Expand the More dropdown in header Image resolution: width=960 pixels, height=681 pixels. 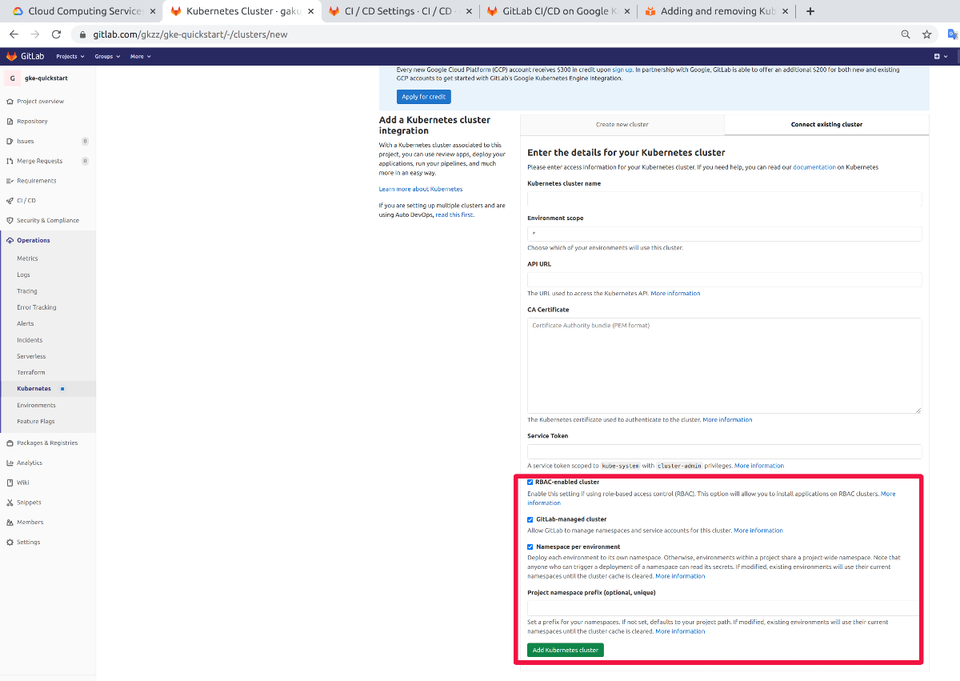click(140, 57)
